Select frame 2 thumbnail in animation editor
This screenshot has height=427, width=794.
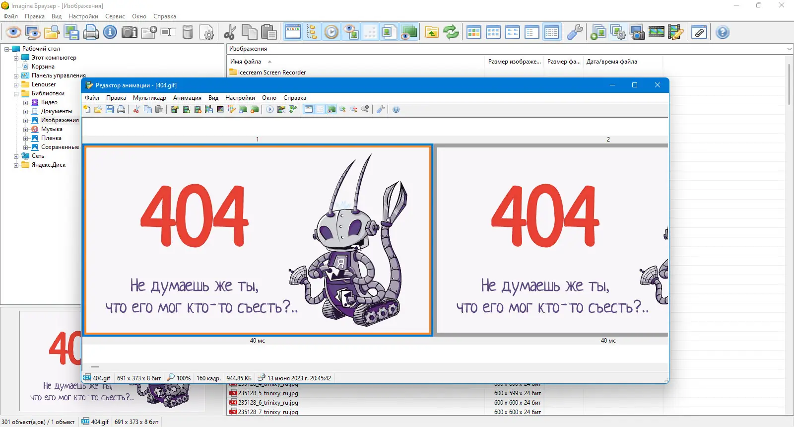coord(552,240)
